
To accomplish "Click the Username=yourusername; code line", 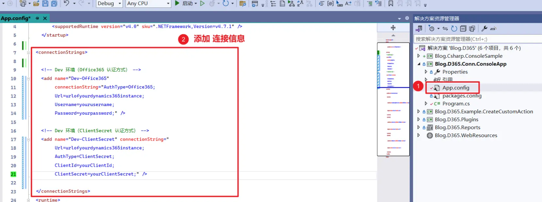I will [x=85, y=105].
